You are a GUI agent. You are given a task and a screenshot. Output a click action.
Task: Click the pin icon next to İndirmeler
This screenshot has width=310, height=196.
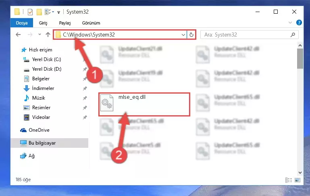pyautogui.click(x=85, y=88)
